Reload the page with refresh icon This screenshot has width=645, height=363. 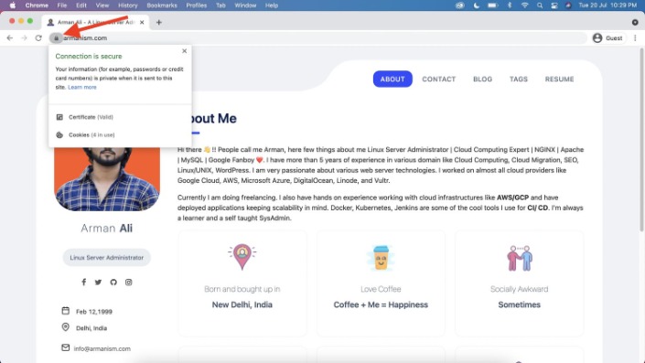(38, 37)
